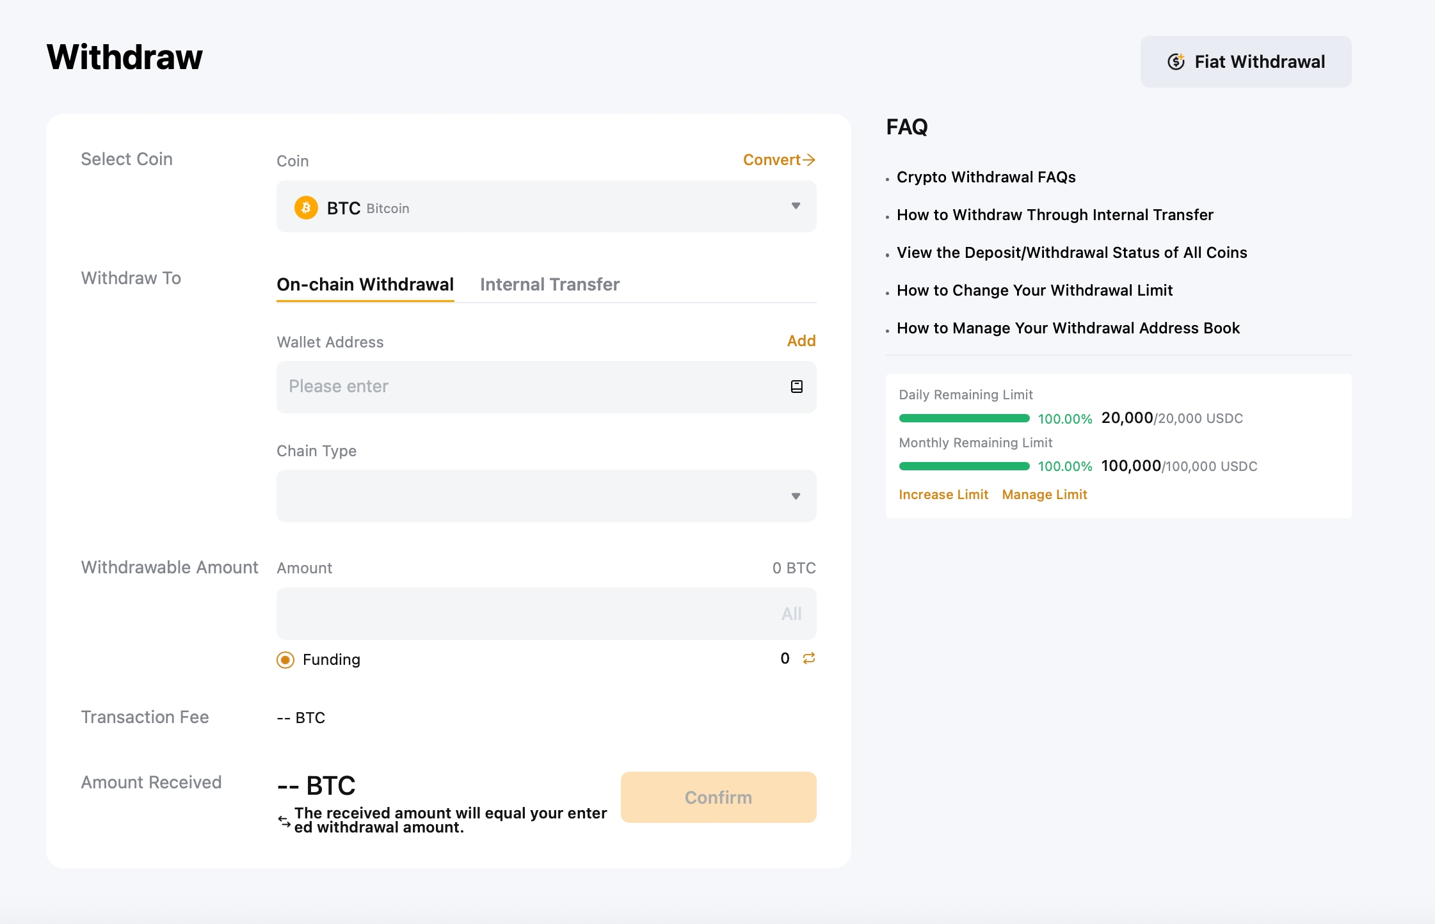
Task: Open the BTC coin dropdown arrow
Action: click(796, 206)
